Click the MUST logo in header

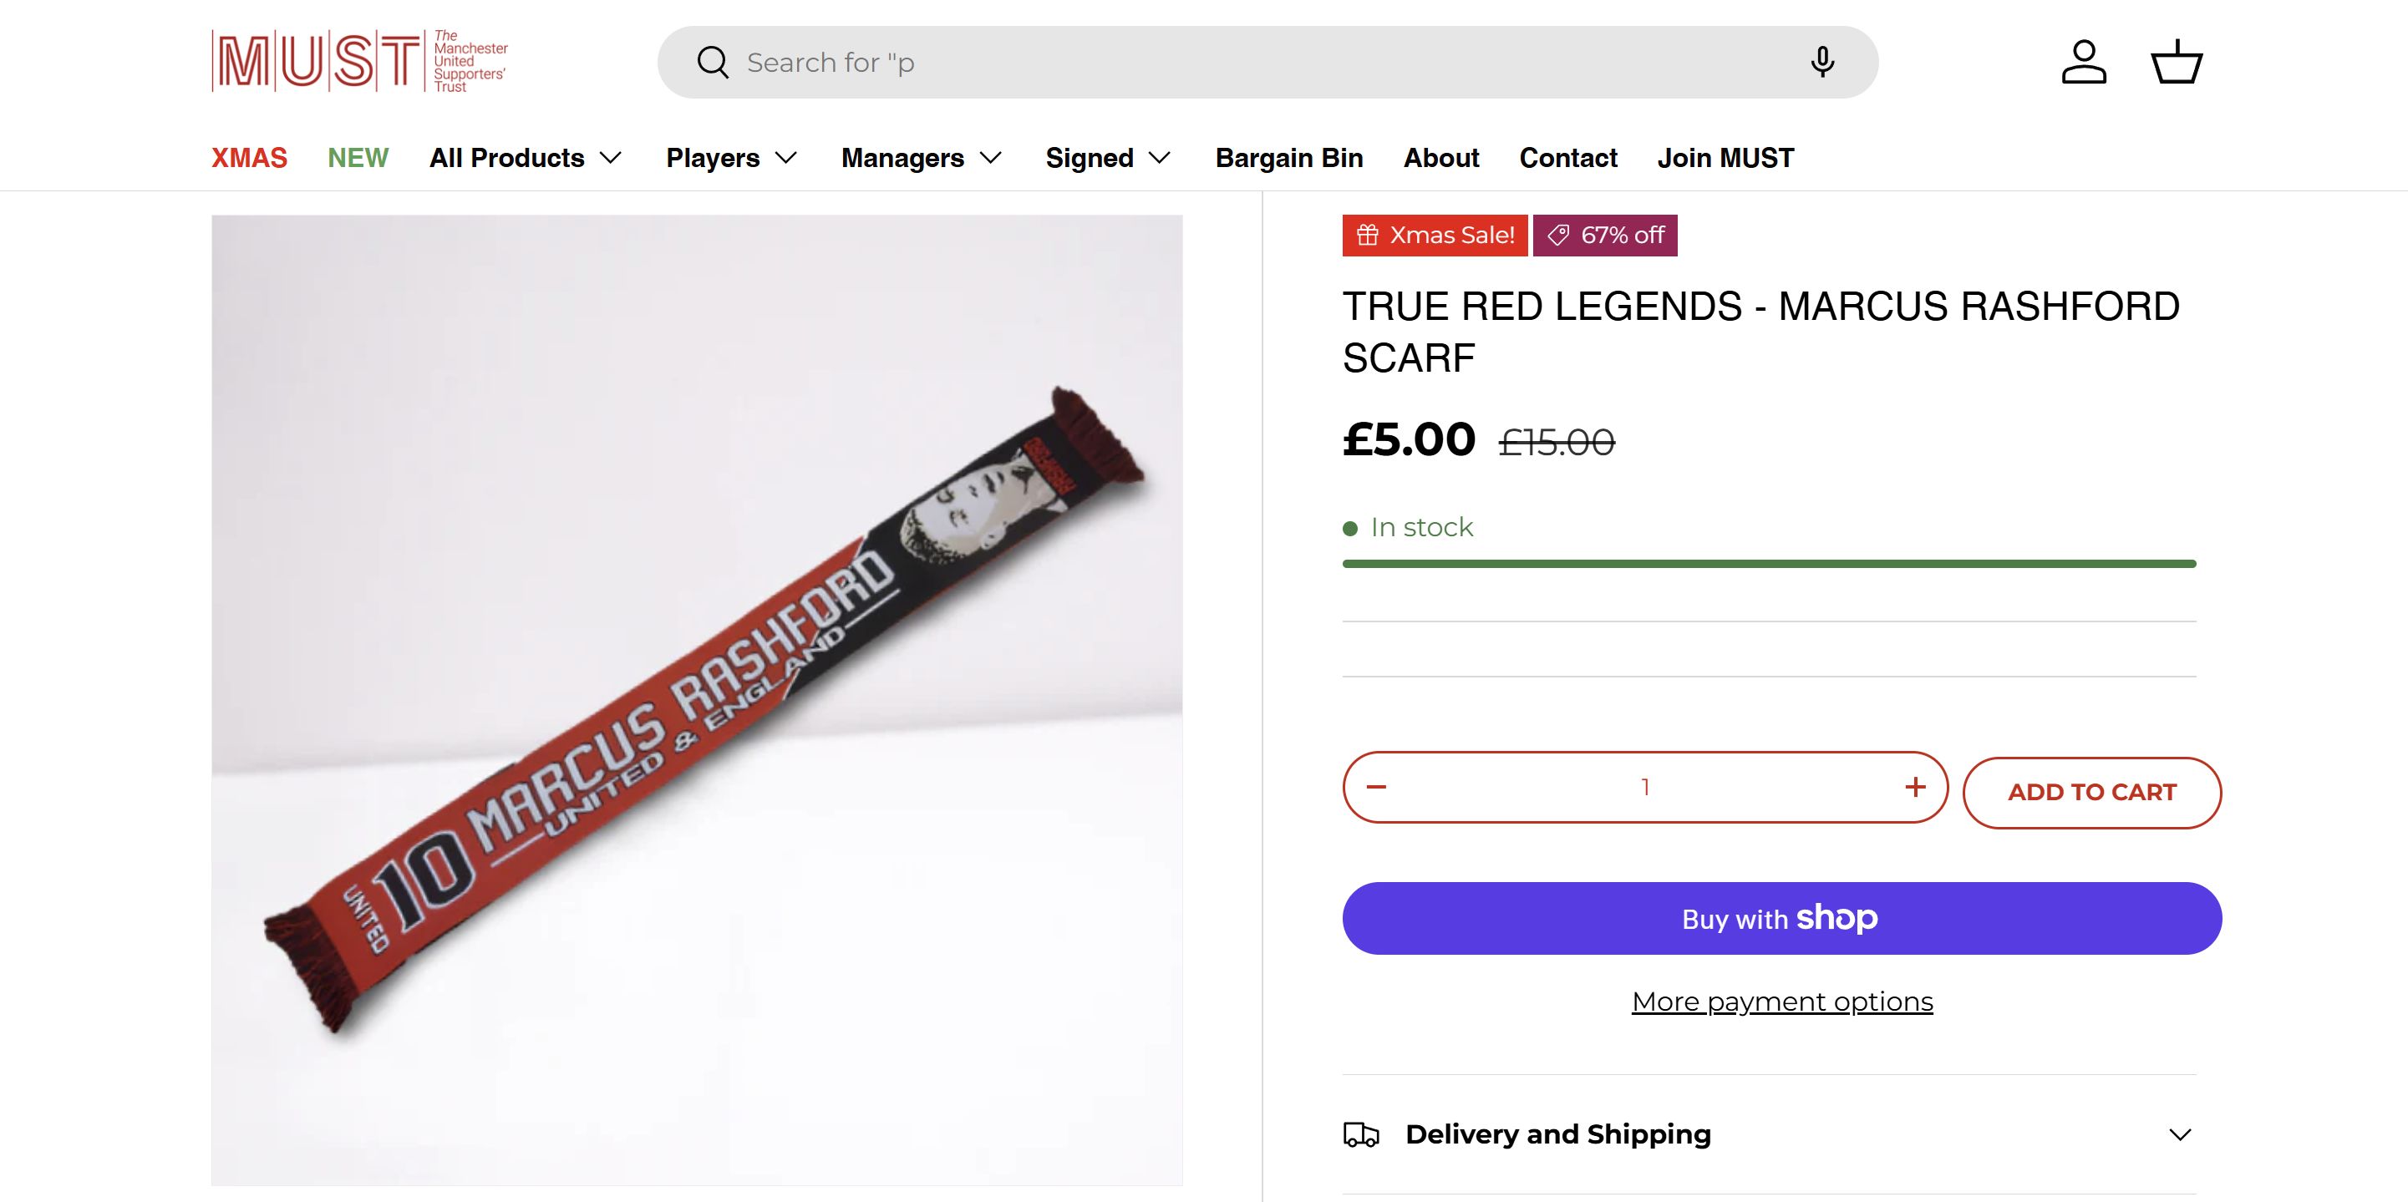pyautogui.click(x=359, y=62)
